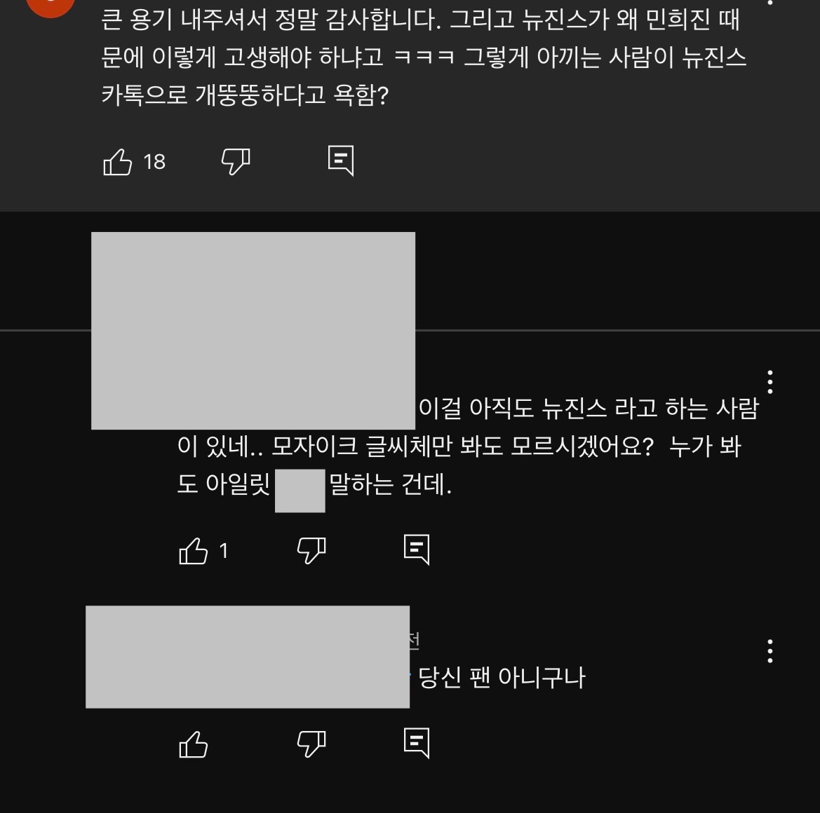The image size is (820, 813).
Task: Dislike the '당신 팬 아니구나' reply
Action: (311, 744)
